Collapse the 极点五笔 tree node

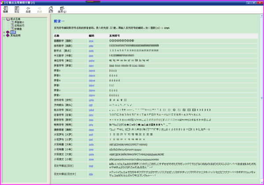coord(4,19)
